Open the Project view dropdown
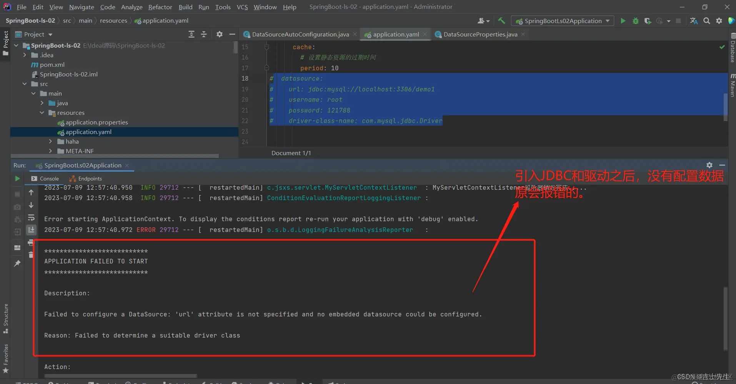The image size is (736, 384). click(33, 34)
